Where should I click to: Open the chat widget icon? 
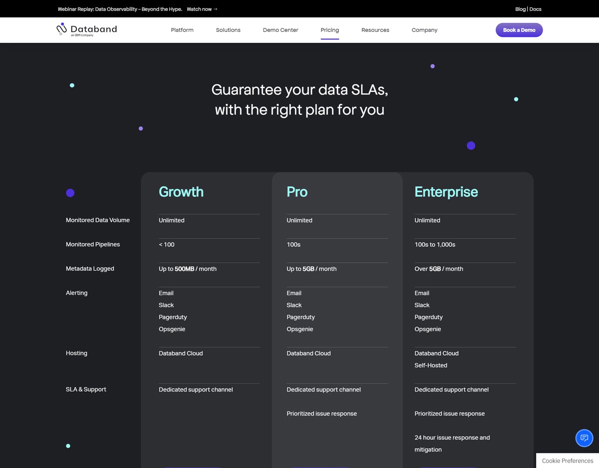click(584, 438)
